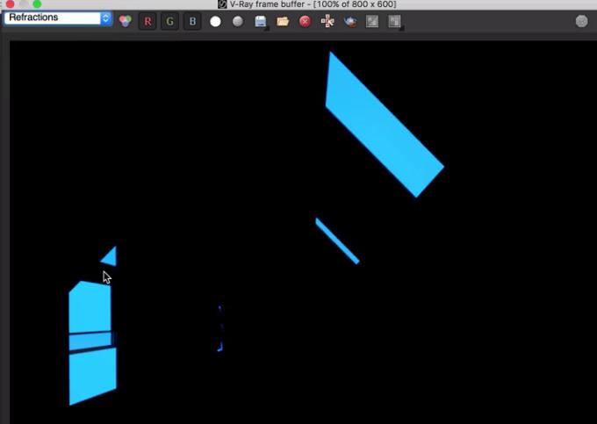
Task: Load image using the folder icon
Action: 283,21
